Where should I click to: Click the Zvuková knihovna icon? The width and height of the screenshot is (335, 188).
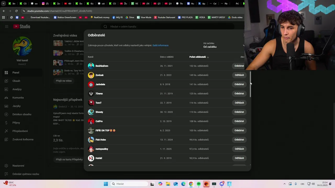(x=7, y=139)
